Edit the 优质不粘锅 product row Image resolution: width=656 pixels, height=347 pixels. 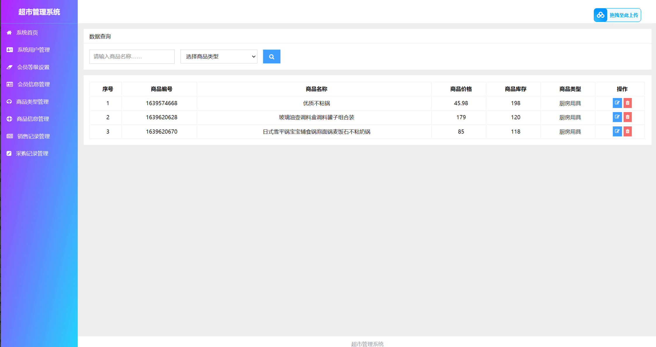coord(617,103)
